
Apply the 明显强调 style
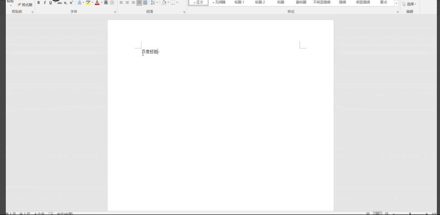(x=363, y=2)
